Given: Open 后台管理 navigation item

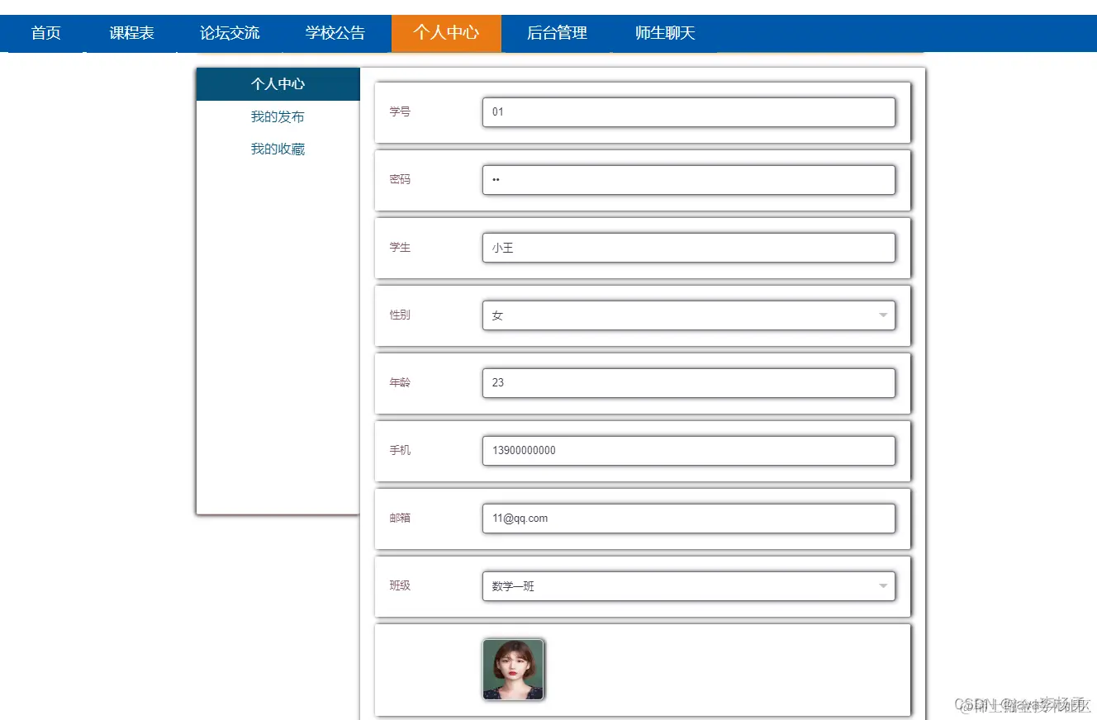Looking at the screenshot, I should coord(557,33).
